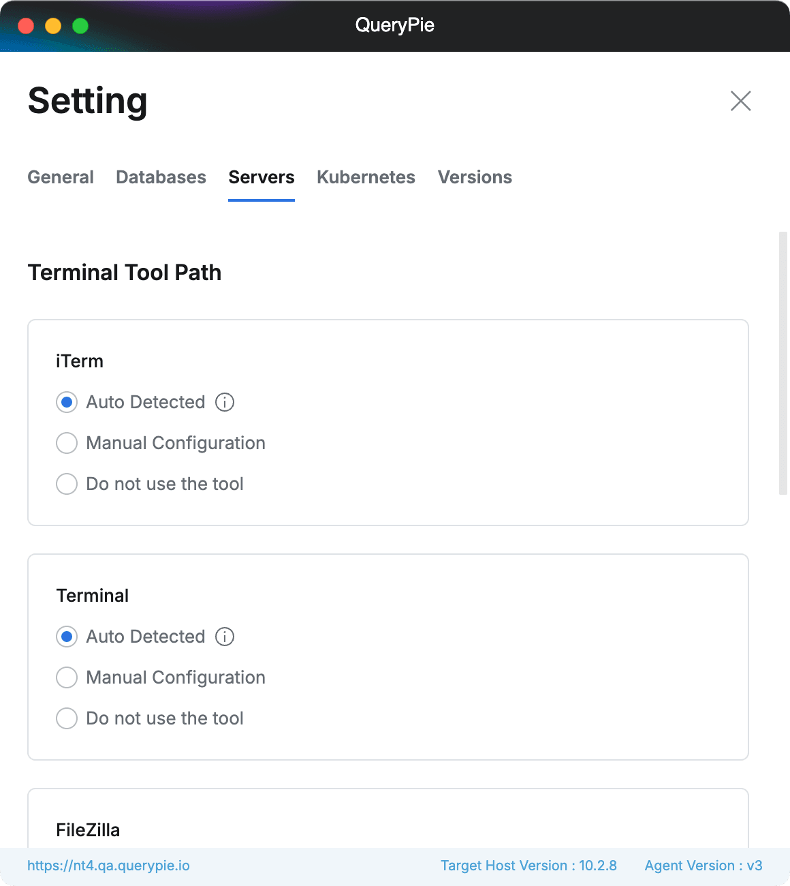Open the Databases tab
The image size is (790, 886).
[161, 177]
